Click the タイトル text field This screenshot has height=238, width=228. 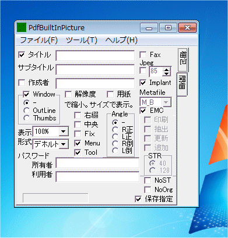pyautogui.click(x=95, y=56)
